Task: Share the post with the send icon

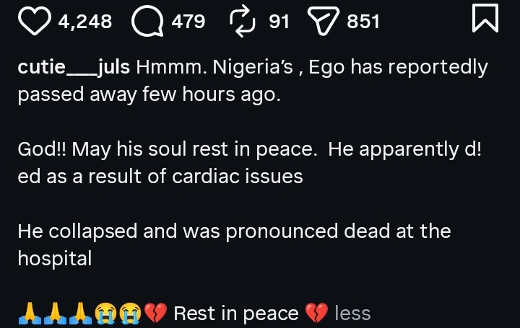Action: (322, 22)
